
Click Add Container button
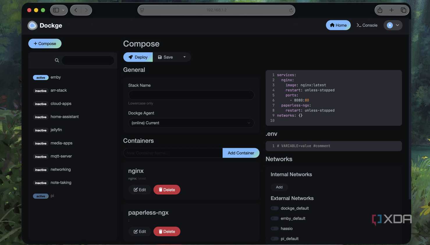(x=241, y=153)
